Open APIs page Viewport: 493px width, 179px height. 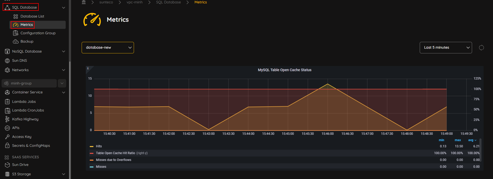16,128
